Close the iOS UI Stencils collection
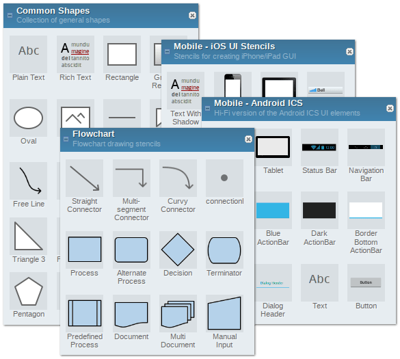This screenshot has height=359, width=400. [x=349, y=52]
